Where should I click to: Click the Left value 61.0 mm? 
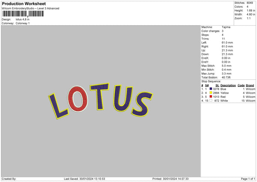tap(227, 42)
